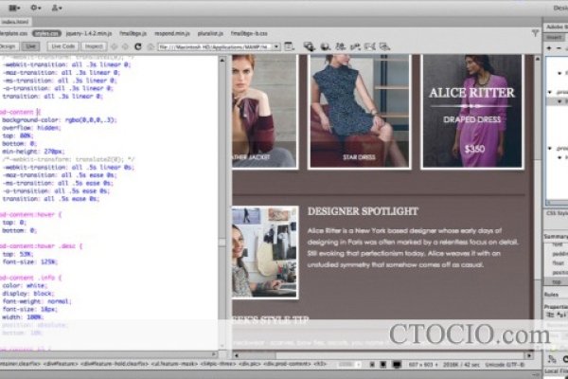
Task: Open the user site menu in application bar
Action: 59,8
